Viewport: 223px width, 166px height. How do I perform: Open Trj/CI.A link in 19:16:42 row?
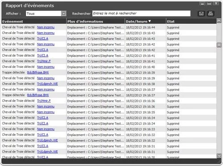43,50
